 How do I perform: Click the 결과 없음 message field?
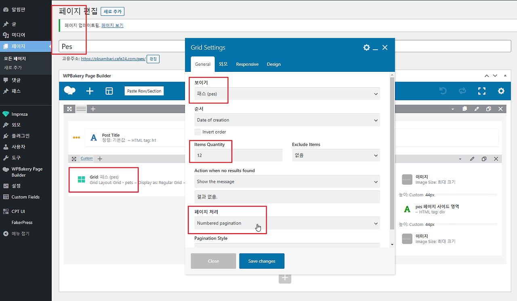click(287, 197)
